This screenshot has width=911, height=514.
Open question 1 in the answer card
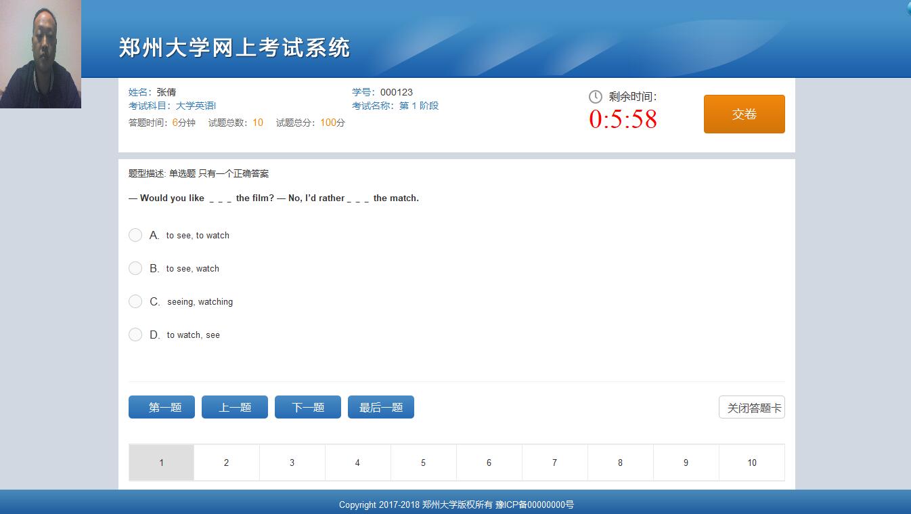click(x=161, y=463)
